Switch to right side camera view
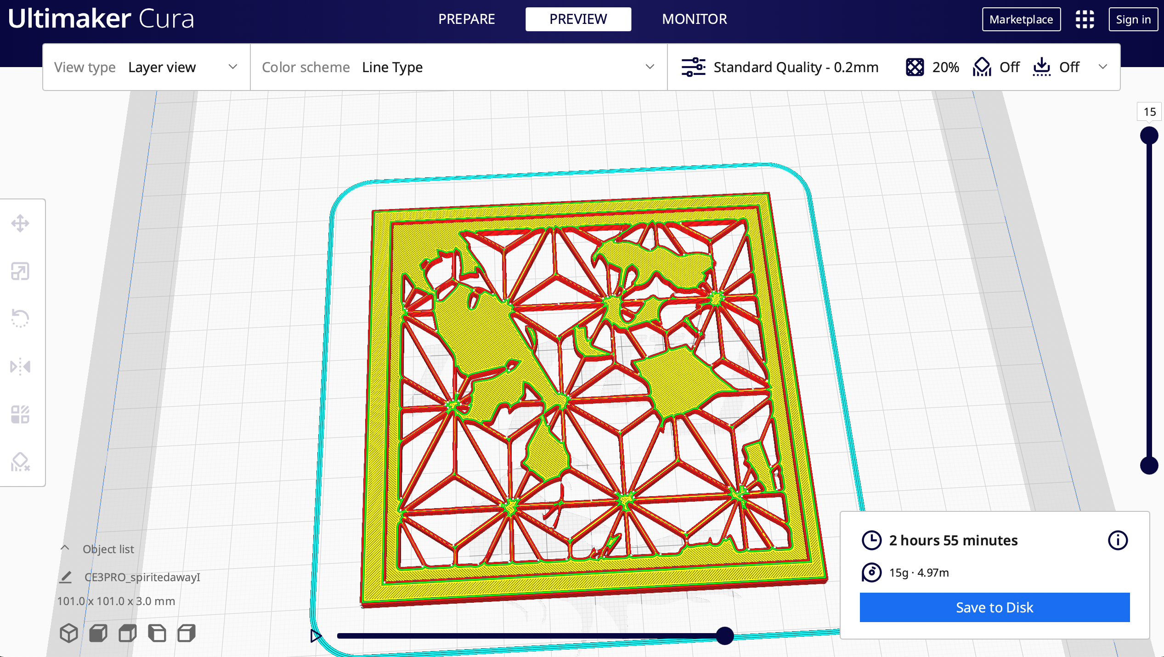1164x657 pixels. click(x=186, y=633)
